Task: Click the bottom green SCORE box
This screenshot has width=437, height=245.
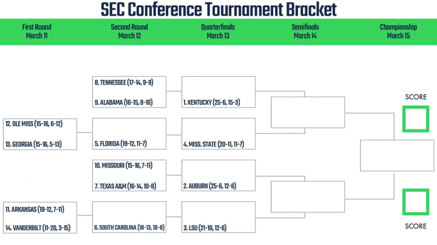Action: (x=416, y=202)
